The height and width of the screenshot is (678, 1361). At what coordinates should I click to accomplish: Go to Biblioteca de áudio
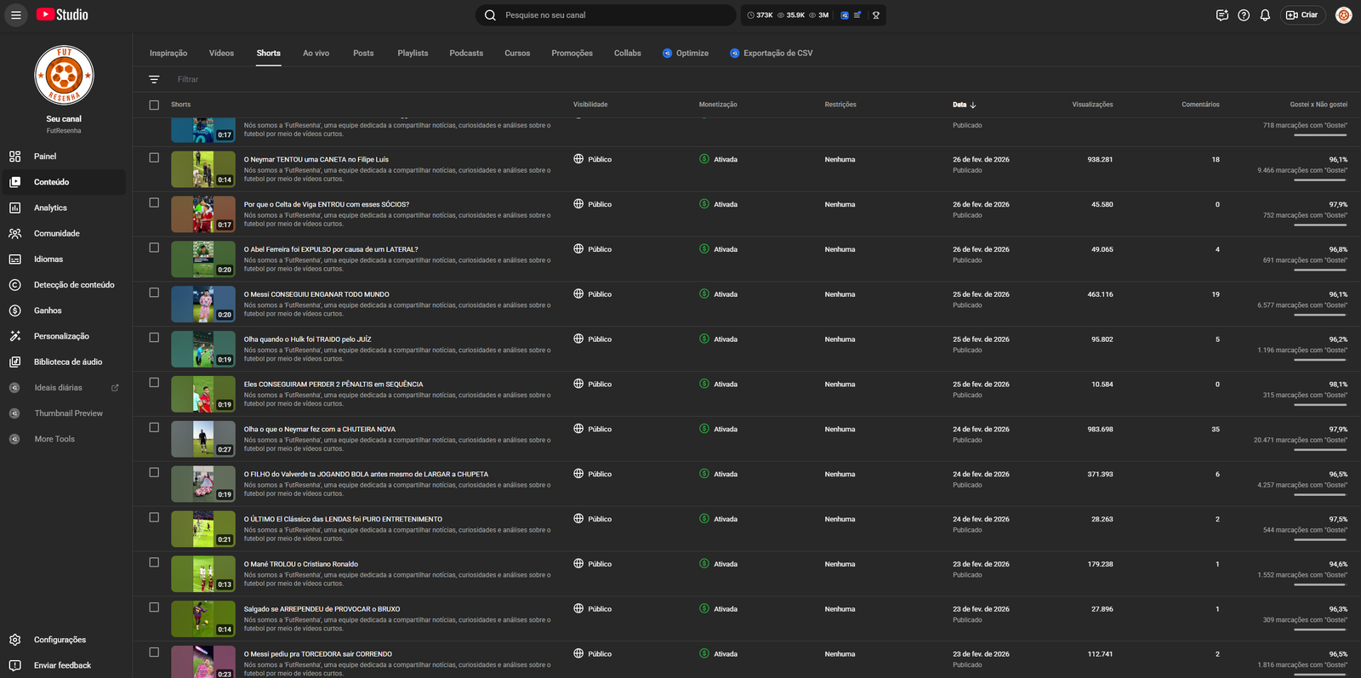pos(67,362)
